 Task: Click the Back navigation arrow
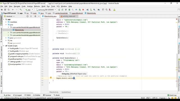point(13,10)
